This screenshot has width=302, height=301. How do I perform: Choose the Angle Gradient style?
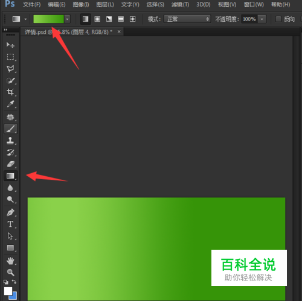click(x=109, y=19)
